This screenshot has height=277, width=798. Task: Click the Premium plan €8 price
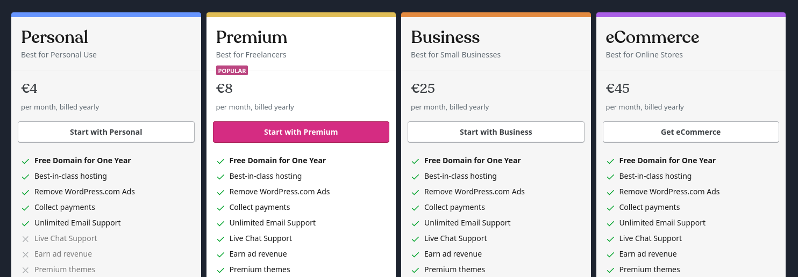coord(224,88)
